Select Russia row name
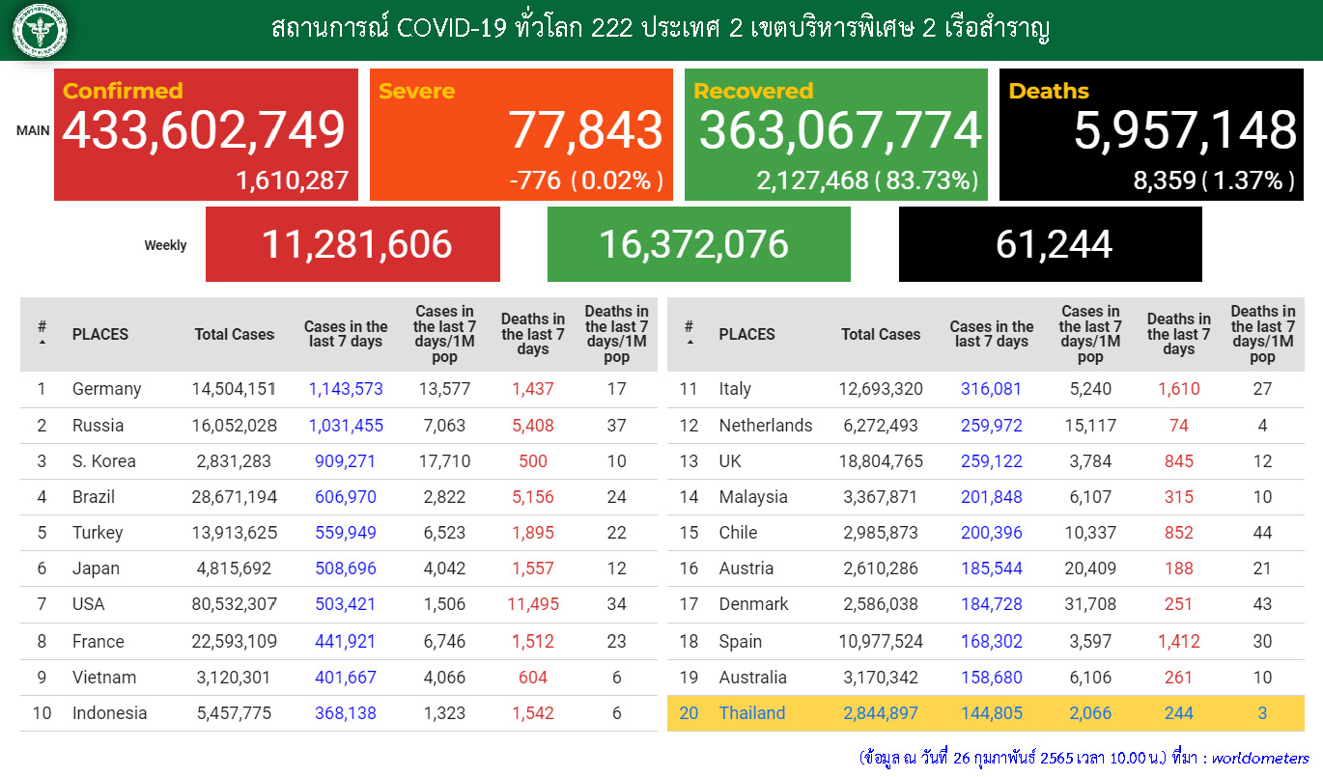 (x=99, y=425)
